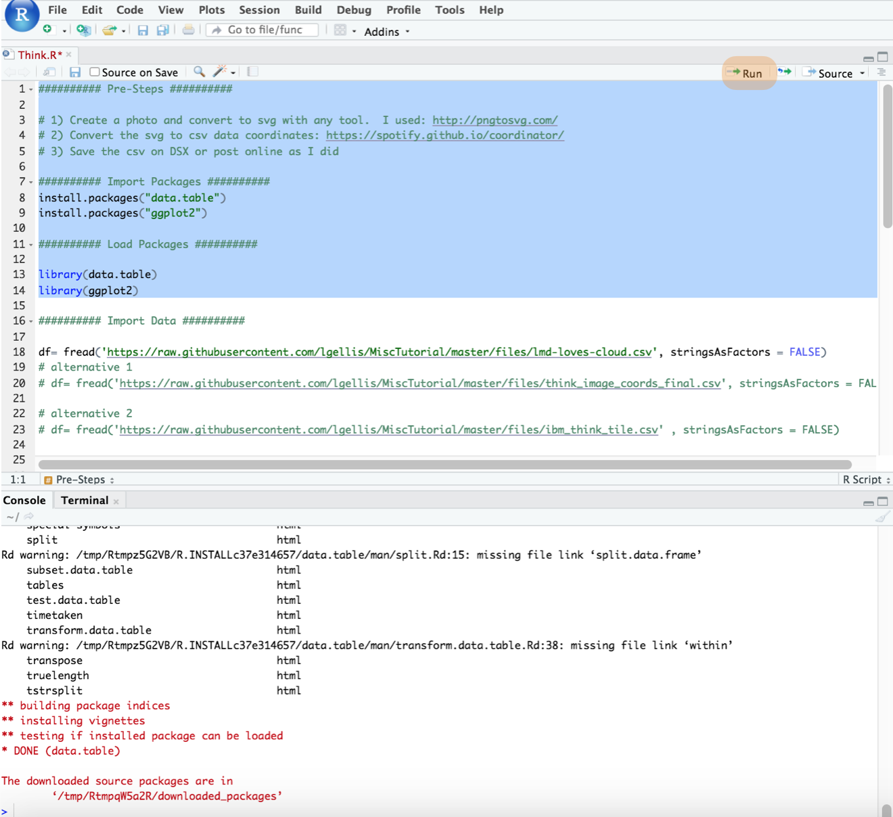The image size is (893, 817).
Task: Minimize the console pane
Action: coord(869,503)
